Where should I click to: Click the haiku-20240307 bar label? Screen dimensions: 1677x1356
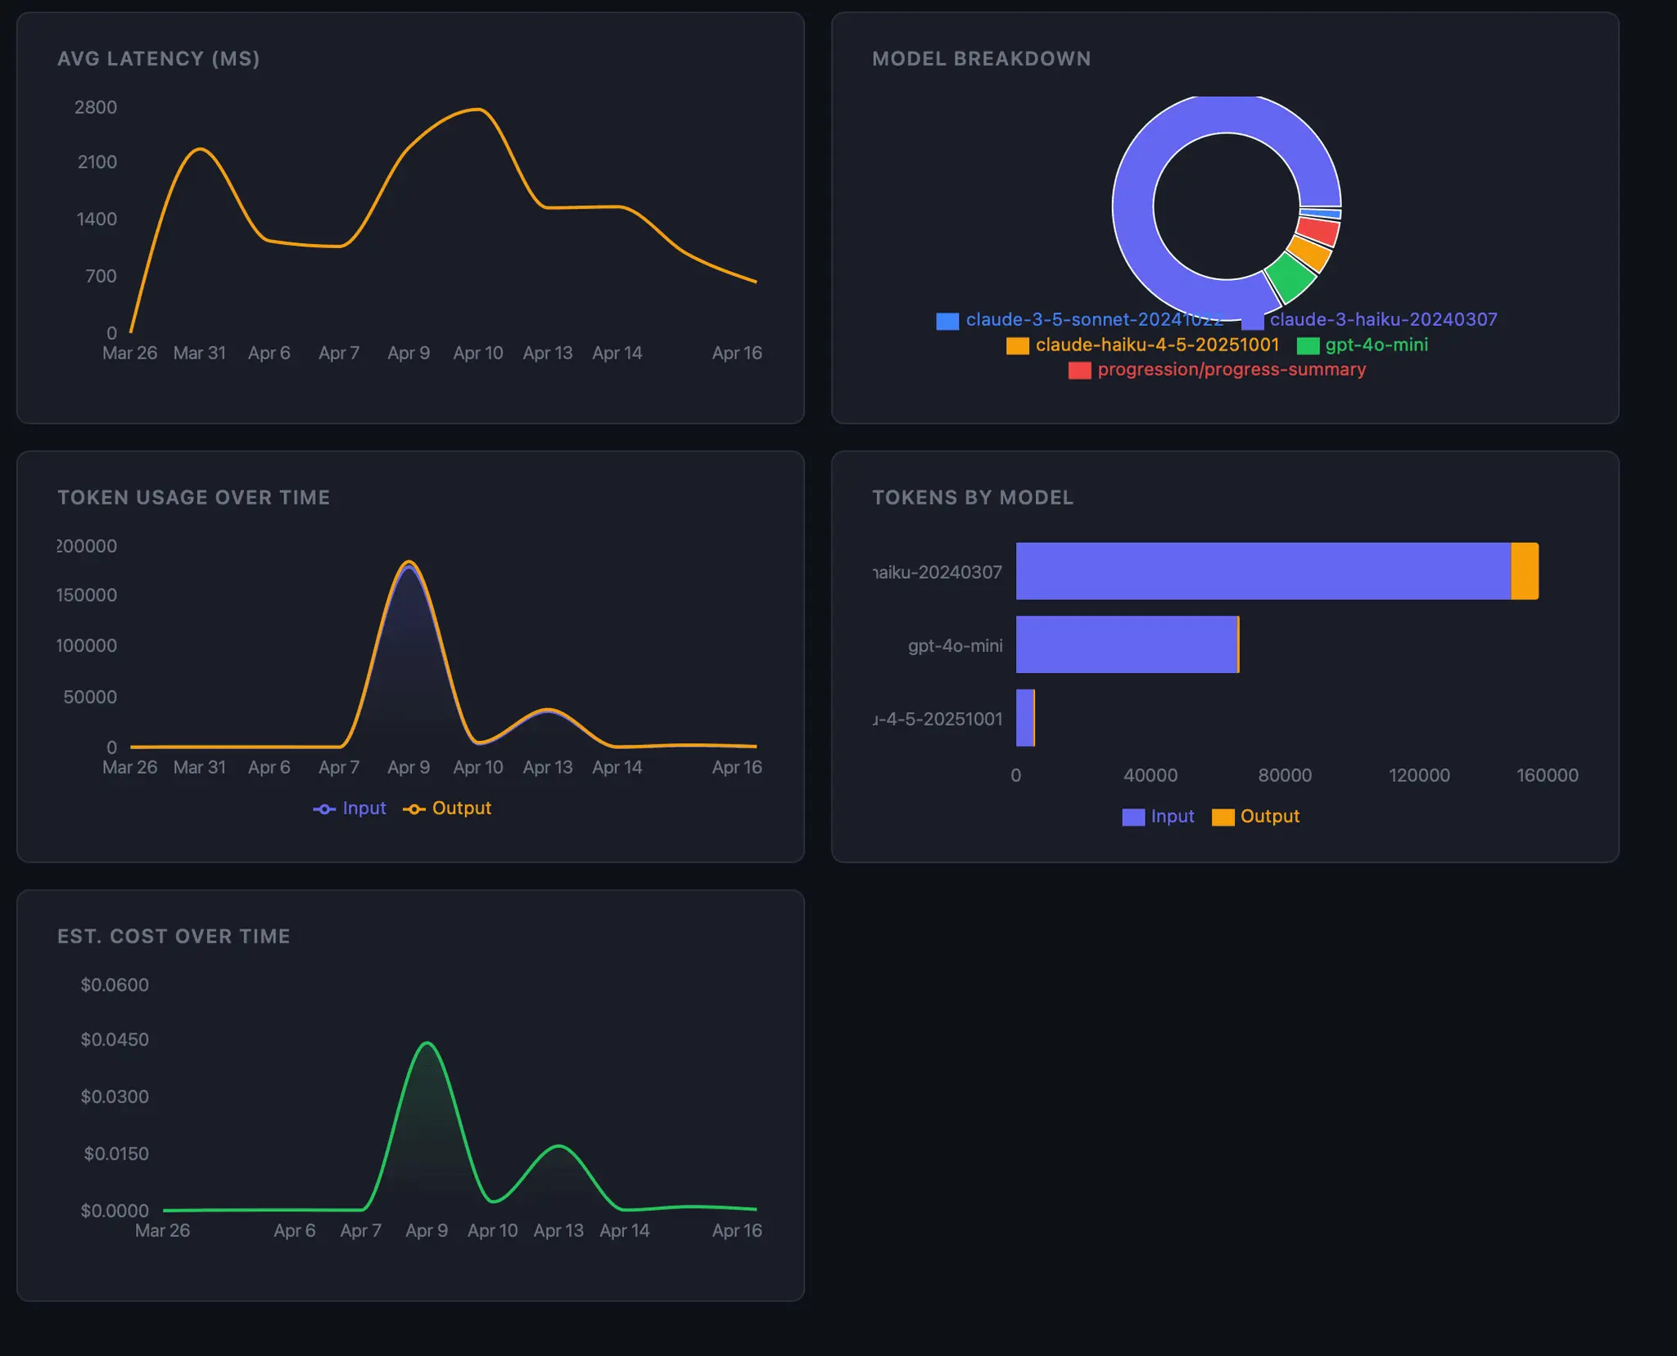pos(938,572)
